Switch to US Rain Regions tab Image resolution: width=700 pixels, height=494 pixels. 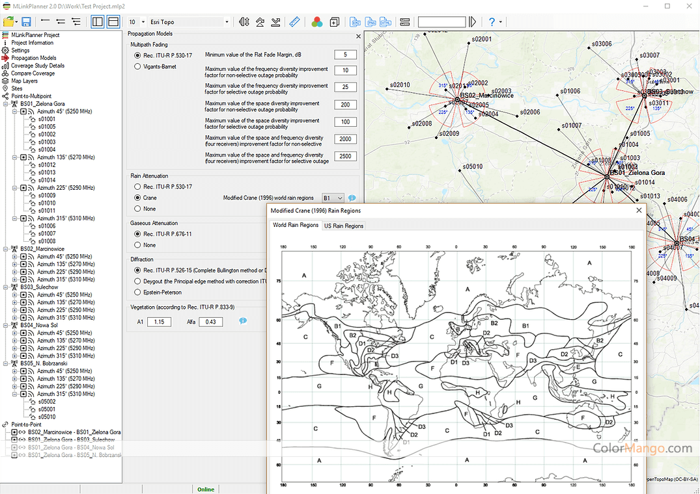[344, 226]
